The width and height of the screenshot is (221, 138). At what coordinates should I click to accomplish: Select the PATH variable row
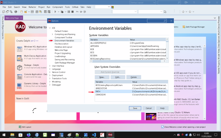pyautogui.click(x=131, y=92)
